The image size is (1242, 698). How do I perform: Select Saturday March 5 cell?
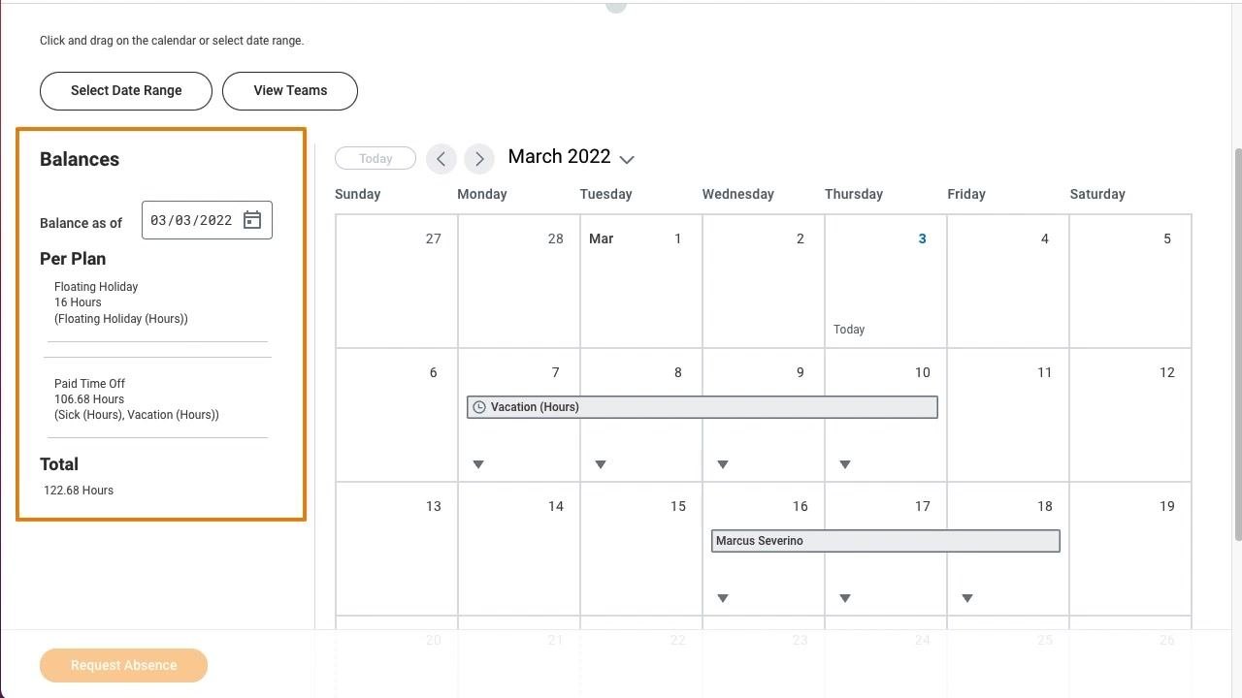click(x=1130, y=281)
